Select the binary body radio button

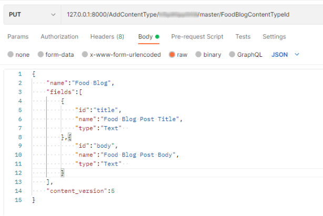point(198,54)
